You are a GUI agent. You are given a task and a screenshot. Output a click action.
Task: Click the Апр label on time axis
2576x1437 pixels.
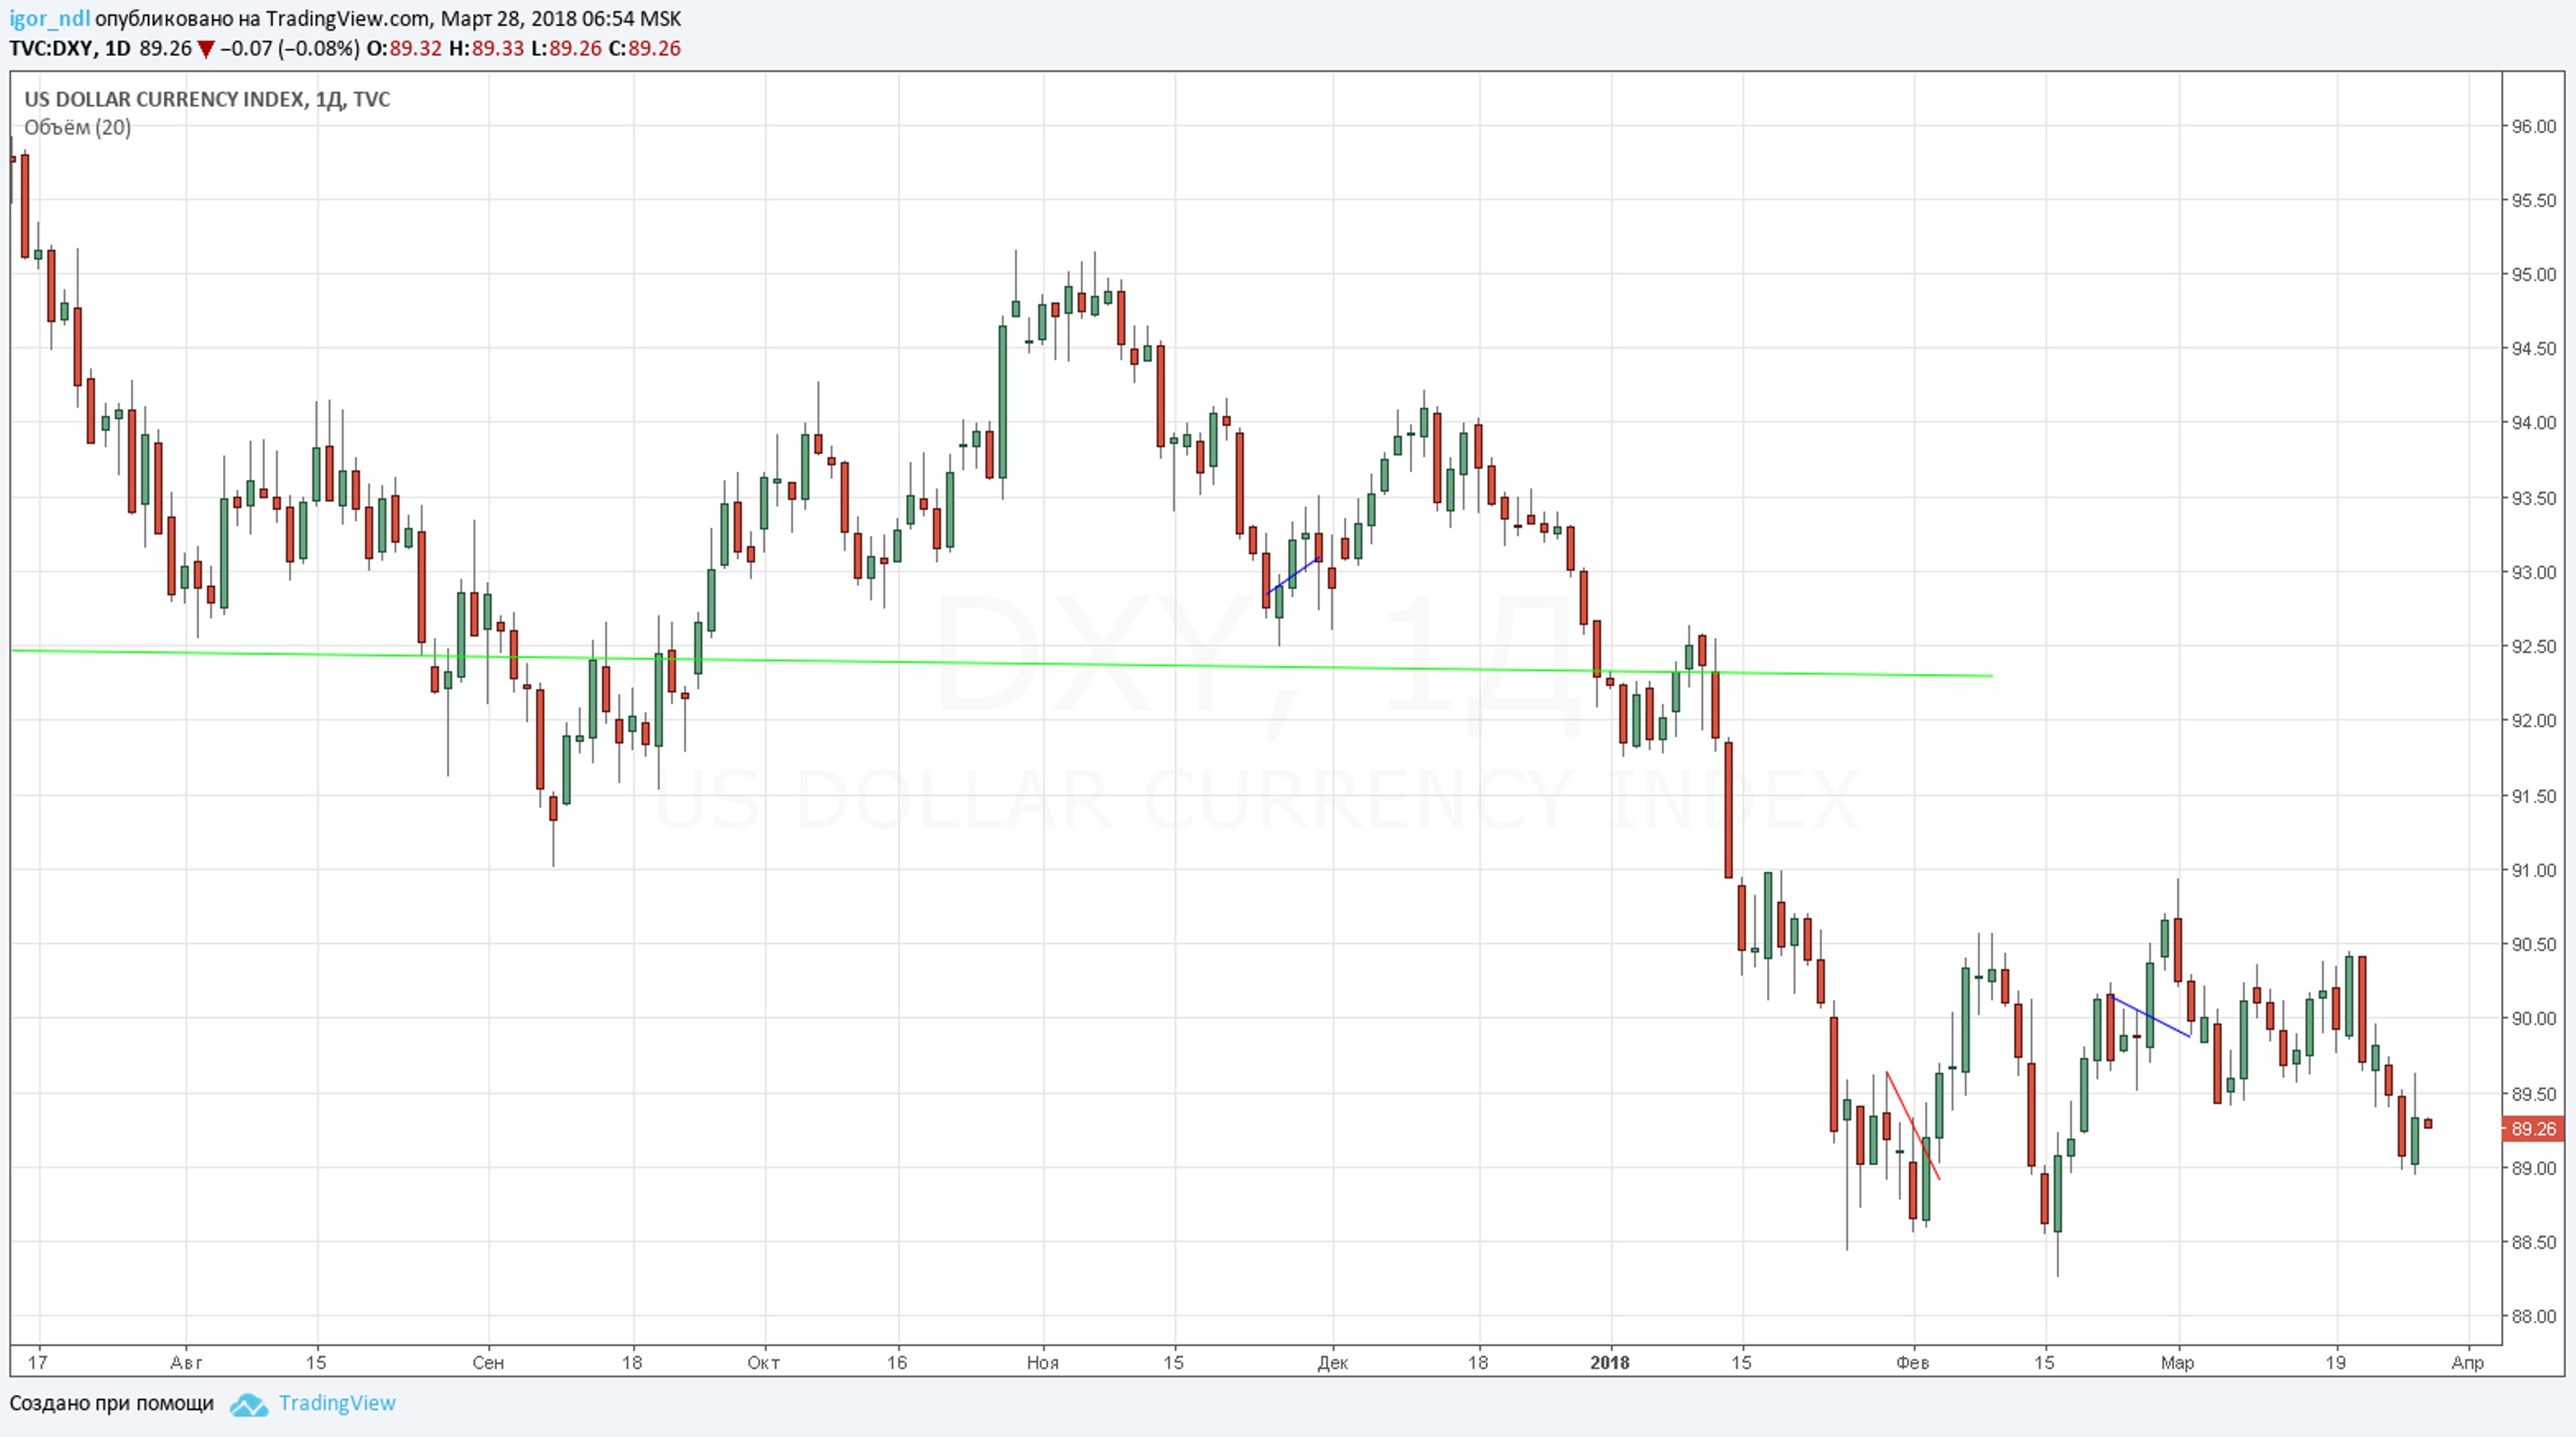[x=2467, y=1362]
